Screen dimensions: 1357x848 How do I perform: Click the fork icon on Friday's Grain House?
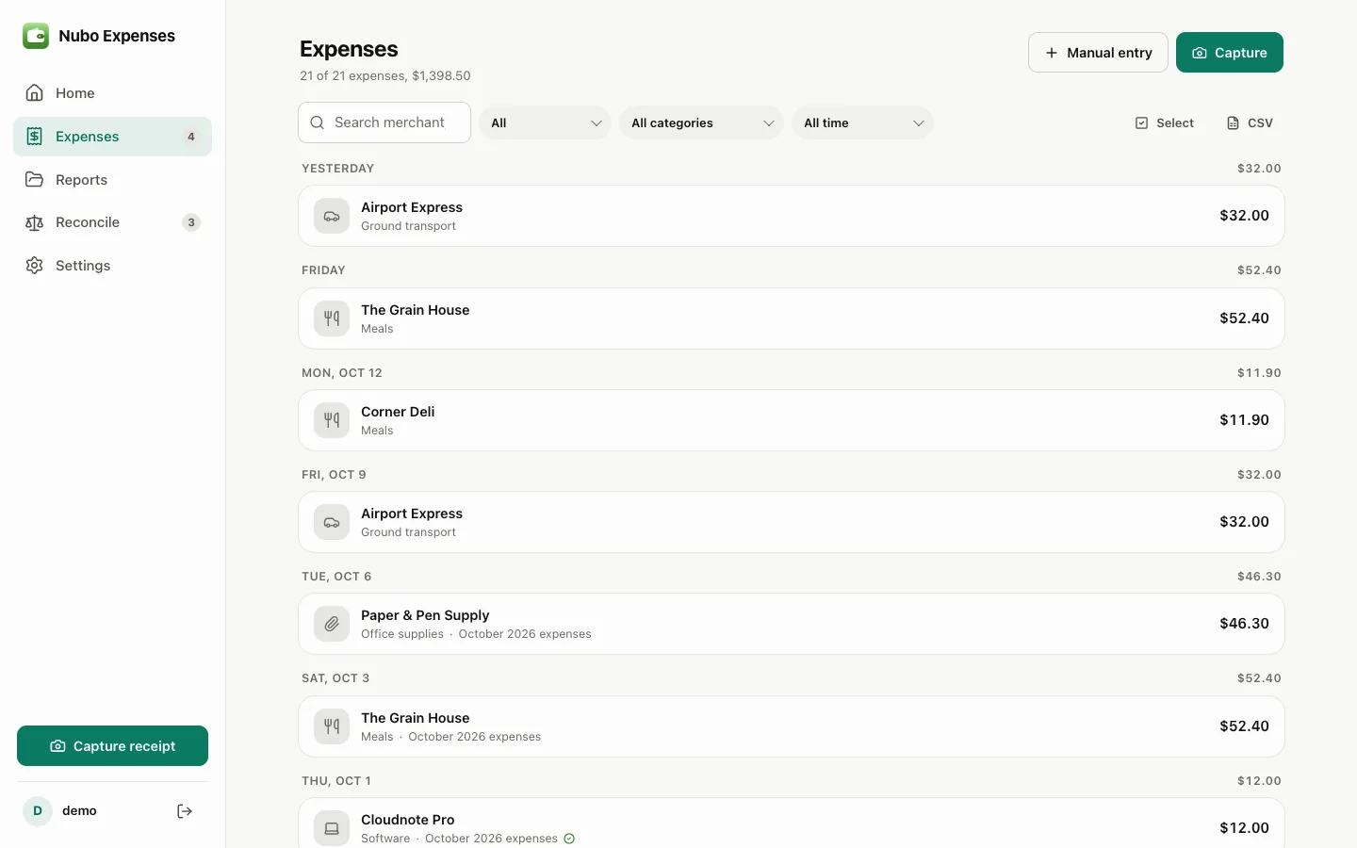point(332,318)
